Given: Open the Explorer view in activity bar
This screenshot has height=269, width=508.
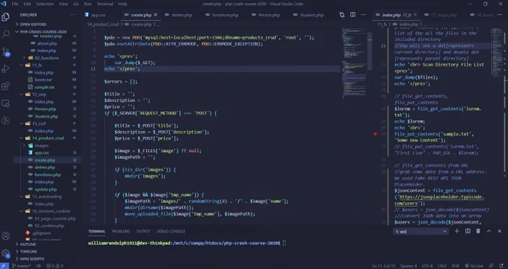Looking at the screenshot, I should point(5,17).
